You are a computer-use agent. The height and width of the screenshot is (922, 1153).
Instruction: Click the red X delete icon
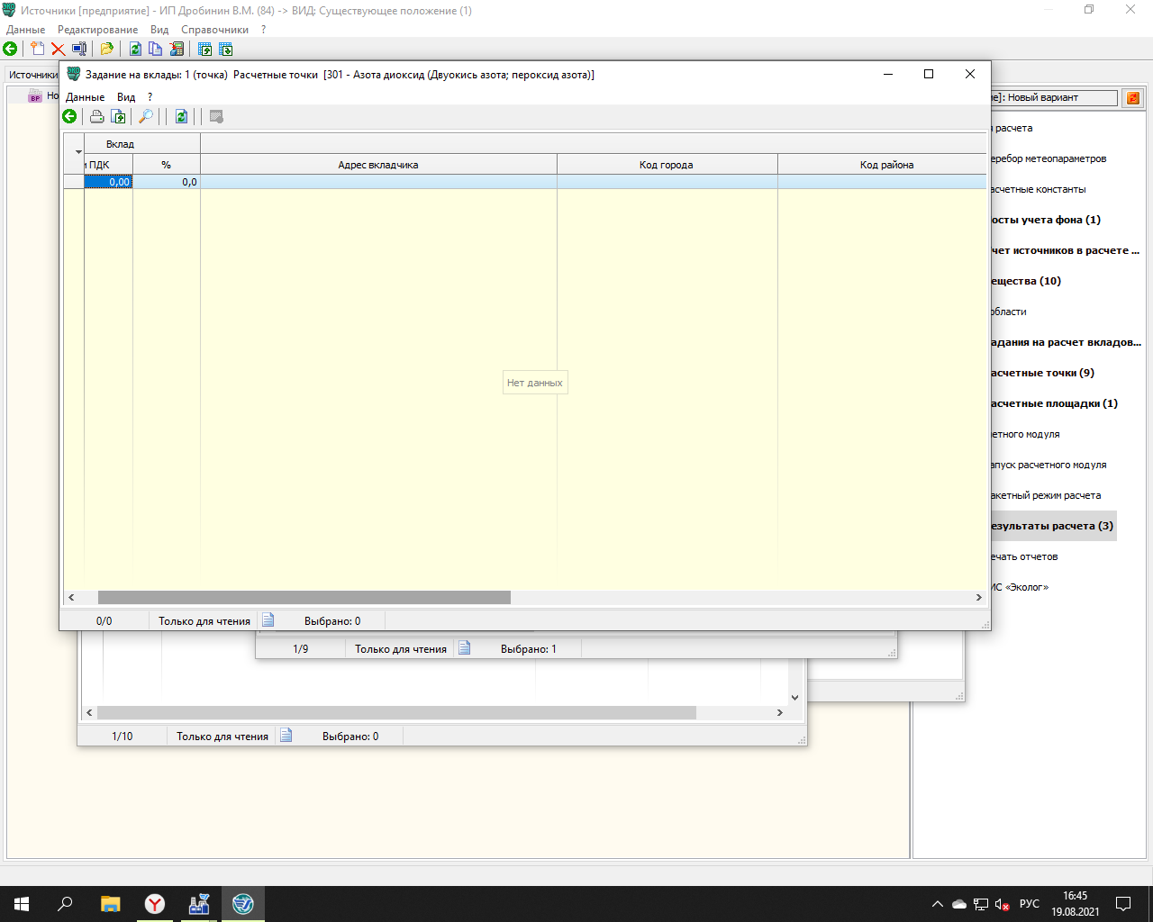(58, 50)
